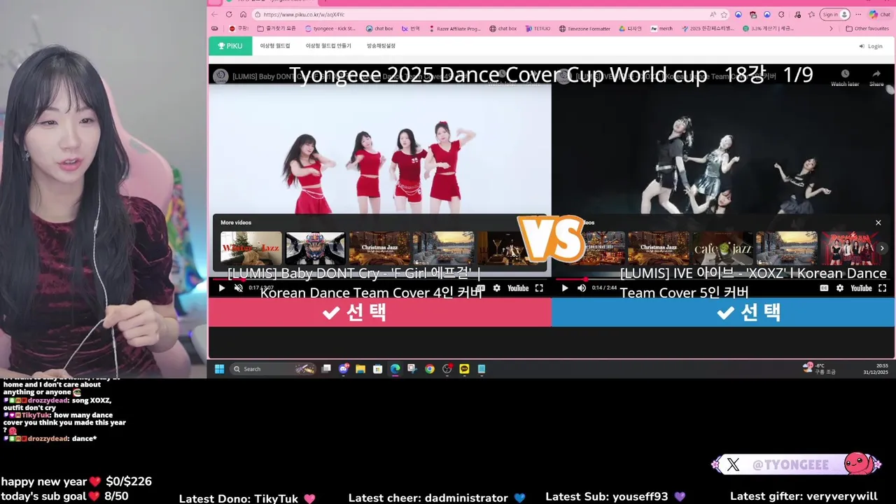Select the left red 선택 button
896x504 pixels.
tap(380, 312)
